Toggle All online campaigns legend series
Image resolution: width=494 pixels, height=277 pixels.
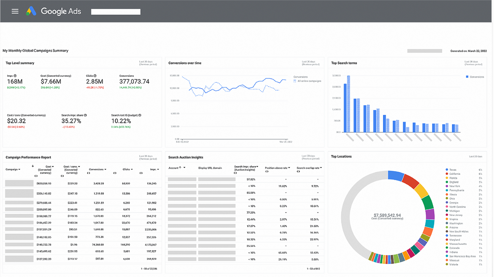point(307,81)
